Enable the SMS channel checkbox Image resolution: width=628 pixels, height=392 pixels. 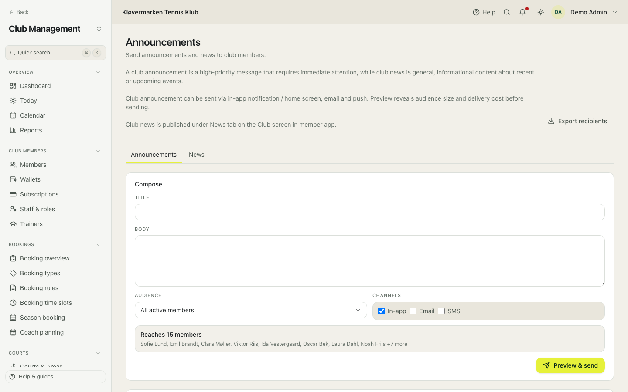point(441,311)
